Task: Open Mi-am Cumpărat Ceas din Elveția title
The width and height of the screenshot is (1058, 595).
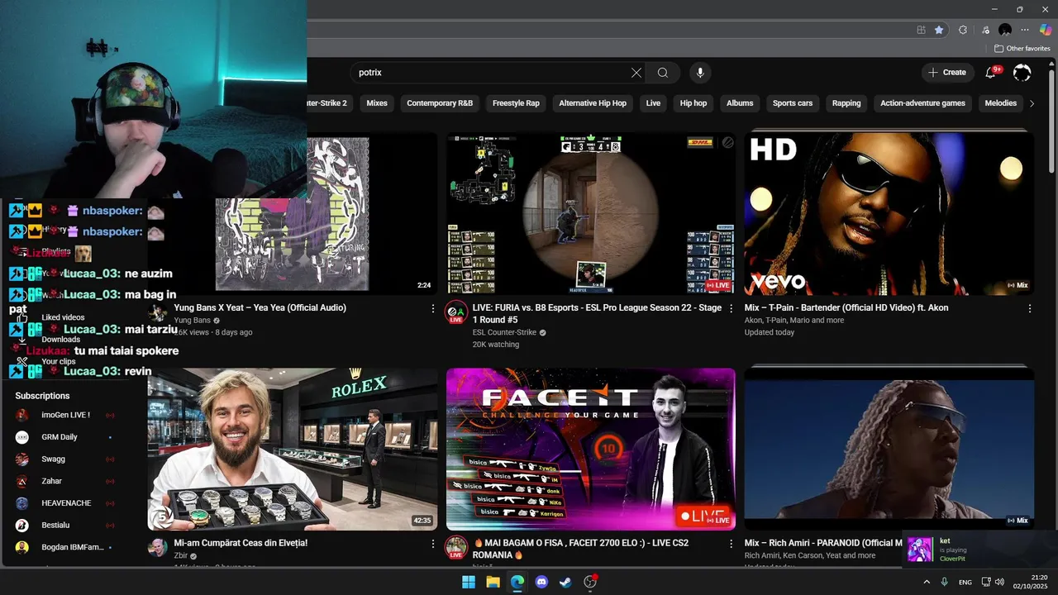Action: pyautogui.click(x=241, y=543)
